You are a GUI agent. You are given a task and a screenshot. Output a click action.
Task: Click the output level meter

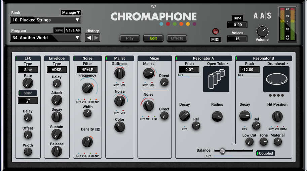click(287, 24)
